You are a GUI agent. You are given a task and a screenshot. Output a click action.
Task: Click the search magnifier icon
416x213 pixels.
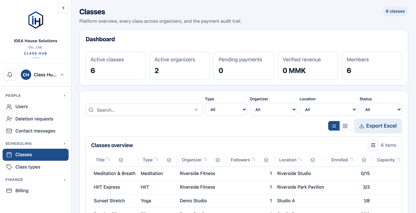(x=91, y=110)
